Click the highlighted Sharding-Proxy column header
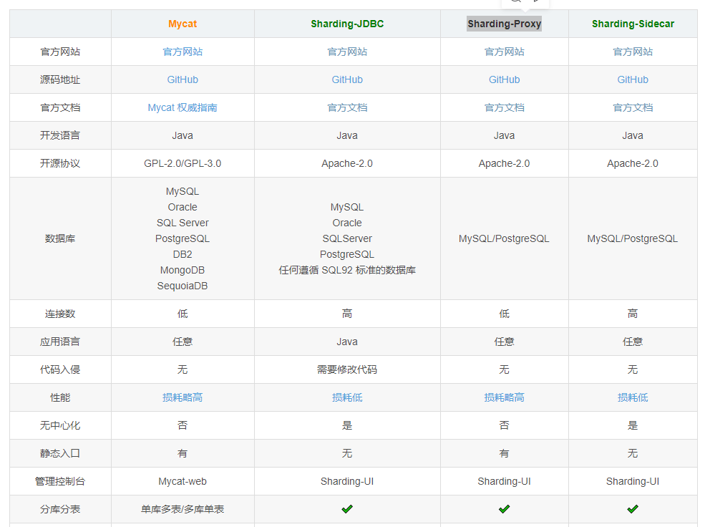Screen dimensions: 705x527 pos(504,24)
